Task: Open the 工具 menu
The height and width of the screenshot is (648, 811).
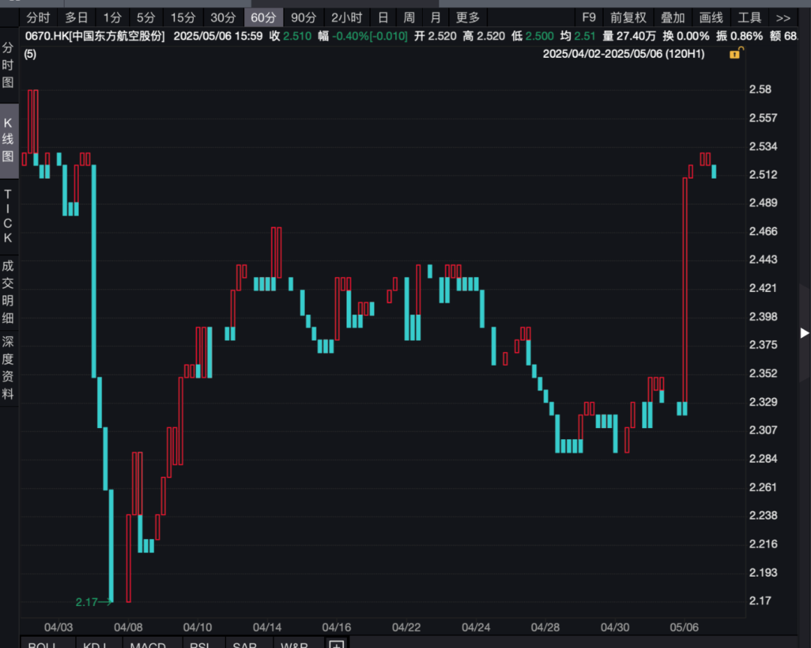Action: (749, 17)
